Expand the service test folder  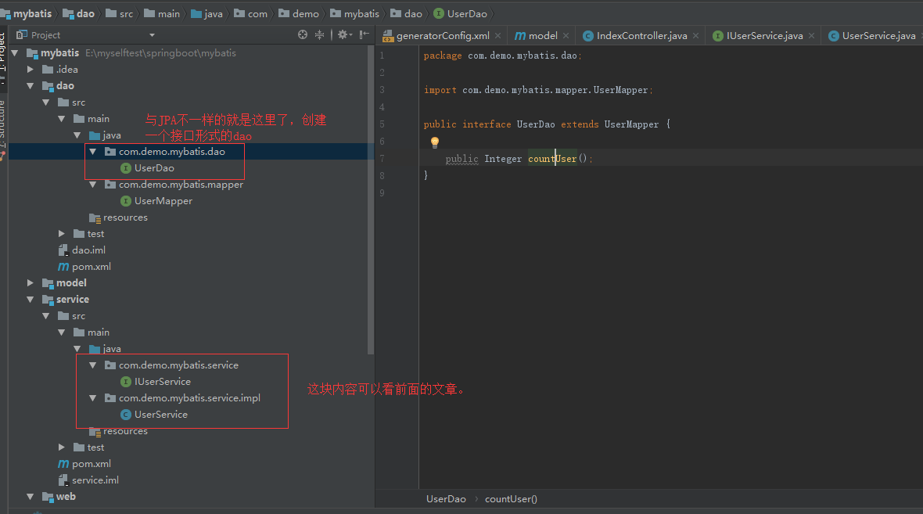[x=61, y=448]
